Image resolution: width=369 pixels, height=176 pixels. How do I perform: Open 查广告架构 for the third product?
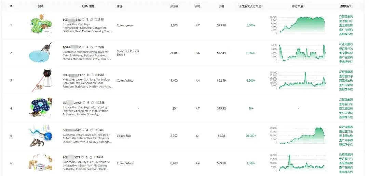coord(345,85)
